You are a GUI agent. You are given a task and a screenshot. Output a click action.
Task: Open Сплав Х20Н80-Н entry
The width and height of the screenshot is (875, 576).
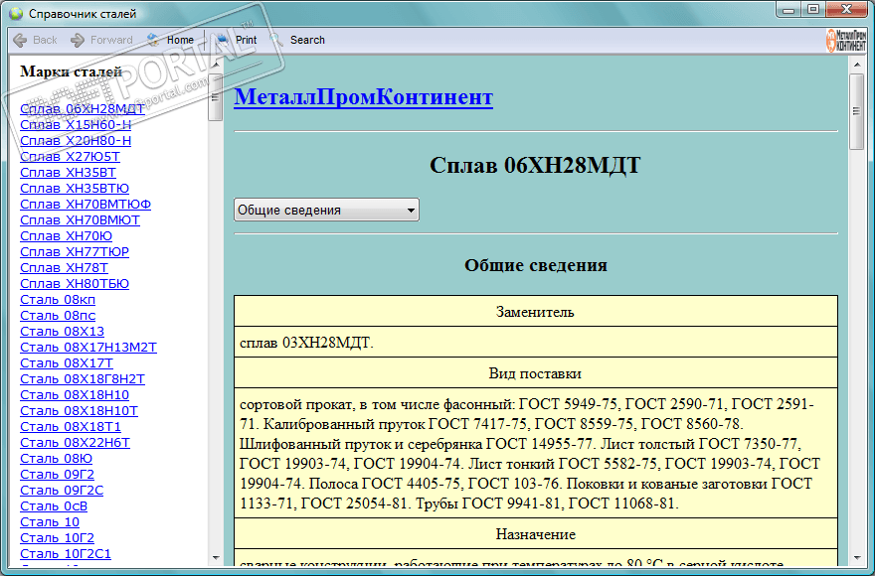pos(76,140)
